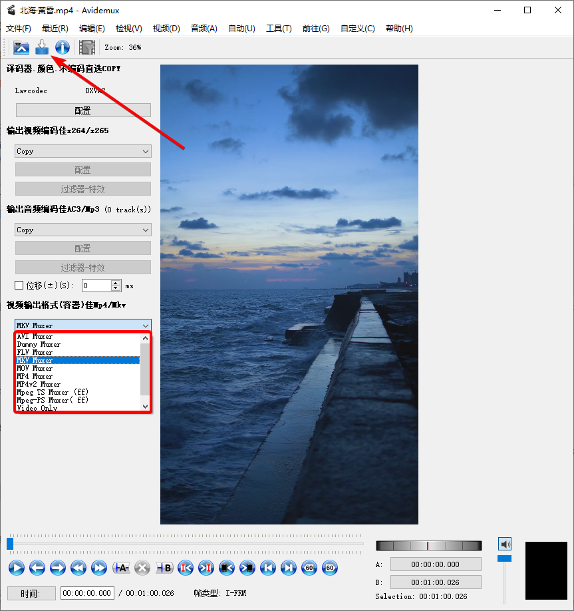The width and height of the screenshot is (574, 611).
Task: Open the video Information icon
Action: (63, 47)
